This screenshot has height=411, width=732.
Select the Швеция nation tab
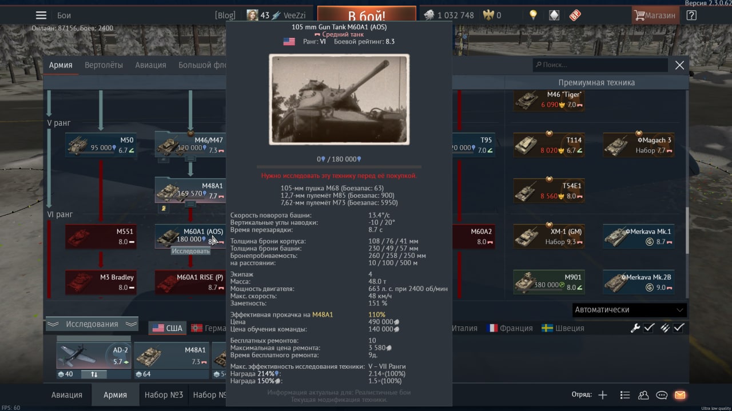click(x=563, y=328)
